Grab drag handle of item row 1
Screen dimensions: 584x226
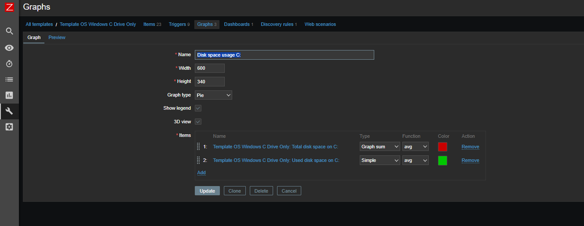click(198, 147)
